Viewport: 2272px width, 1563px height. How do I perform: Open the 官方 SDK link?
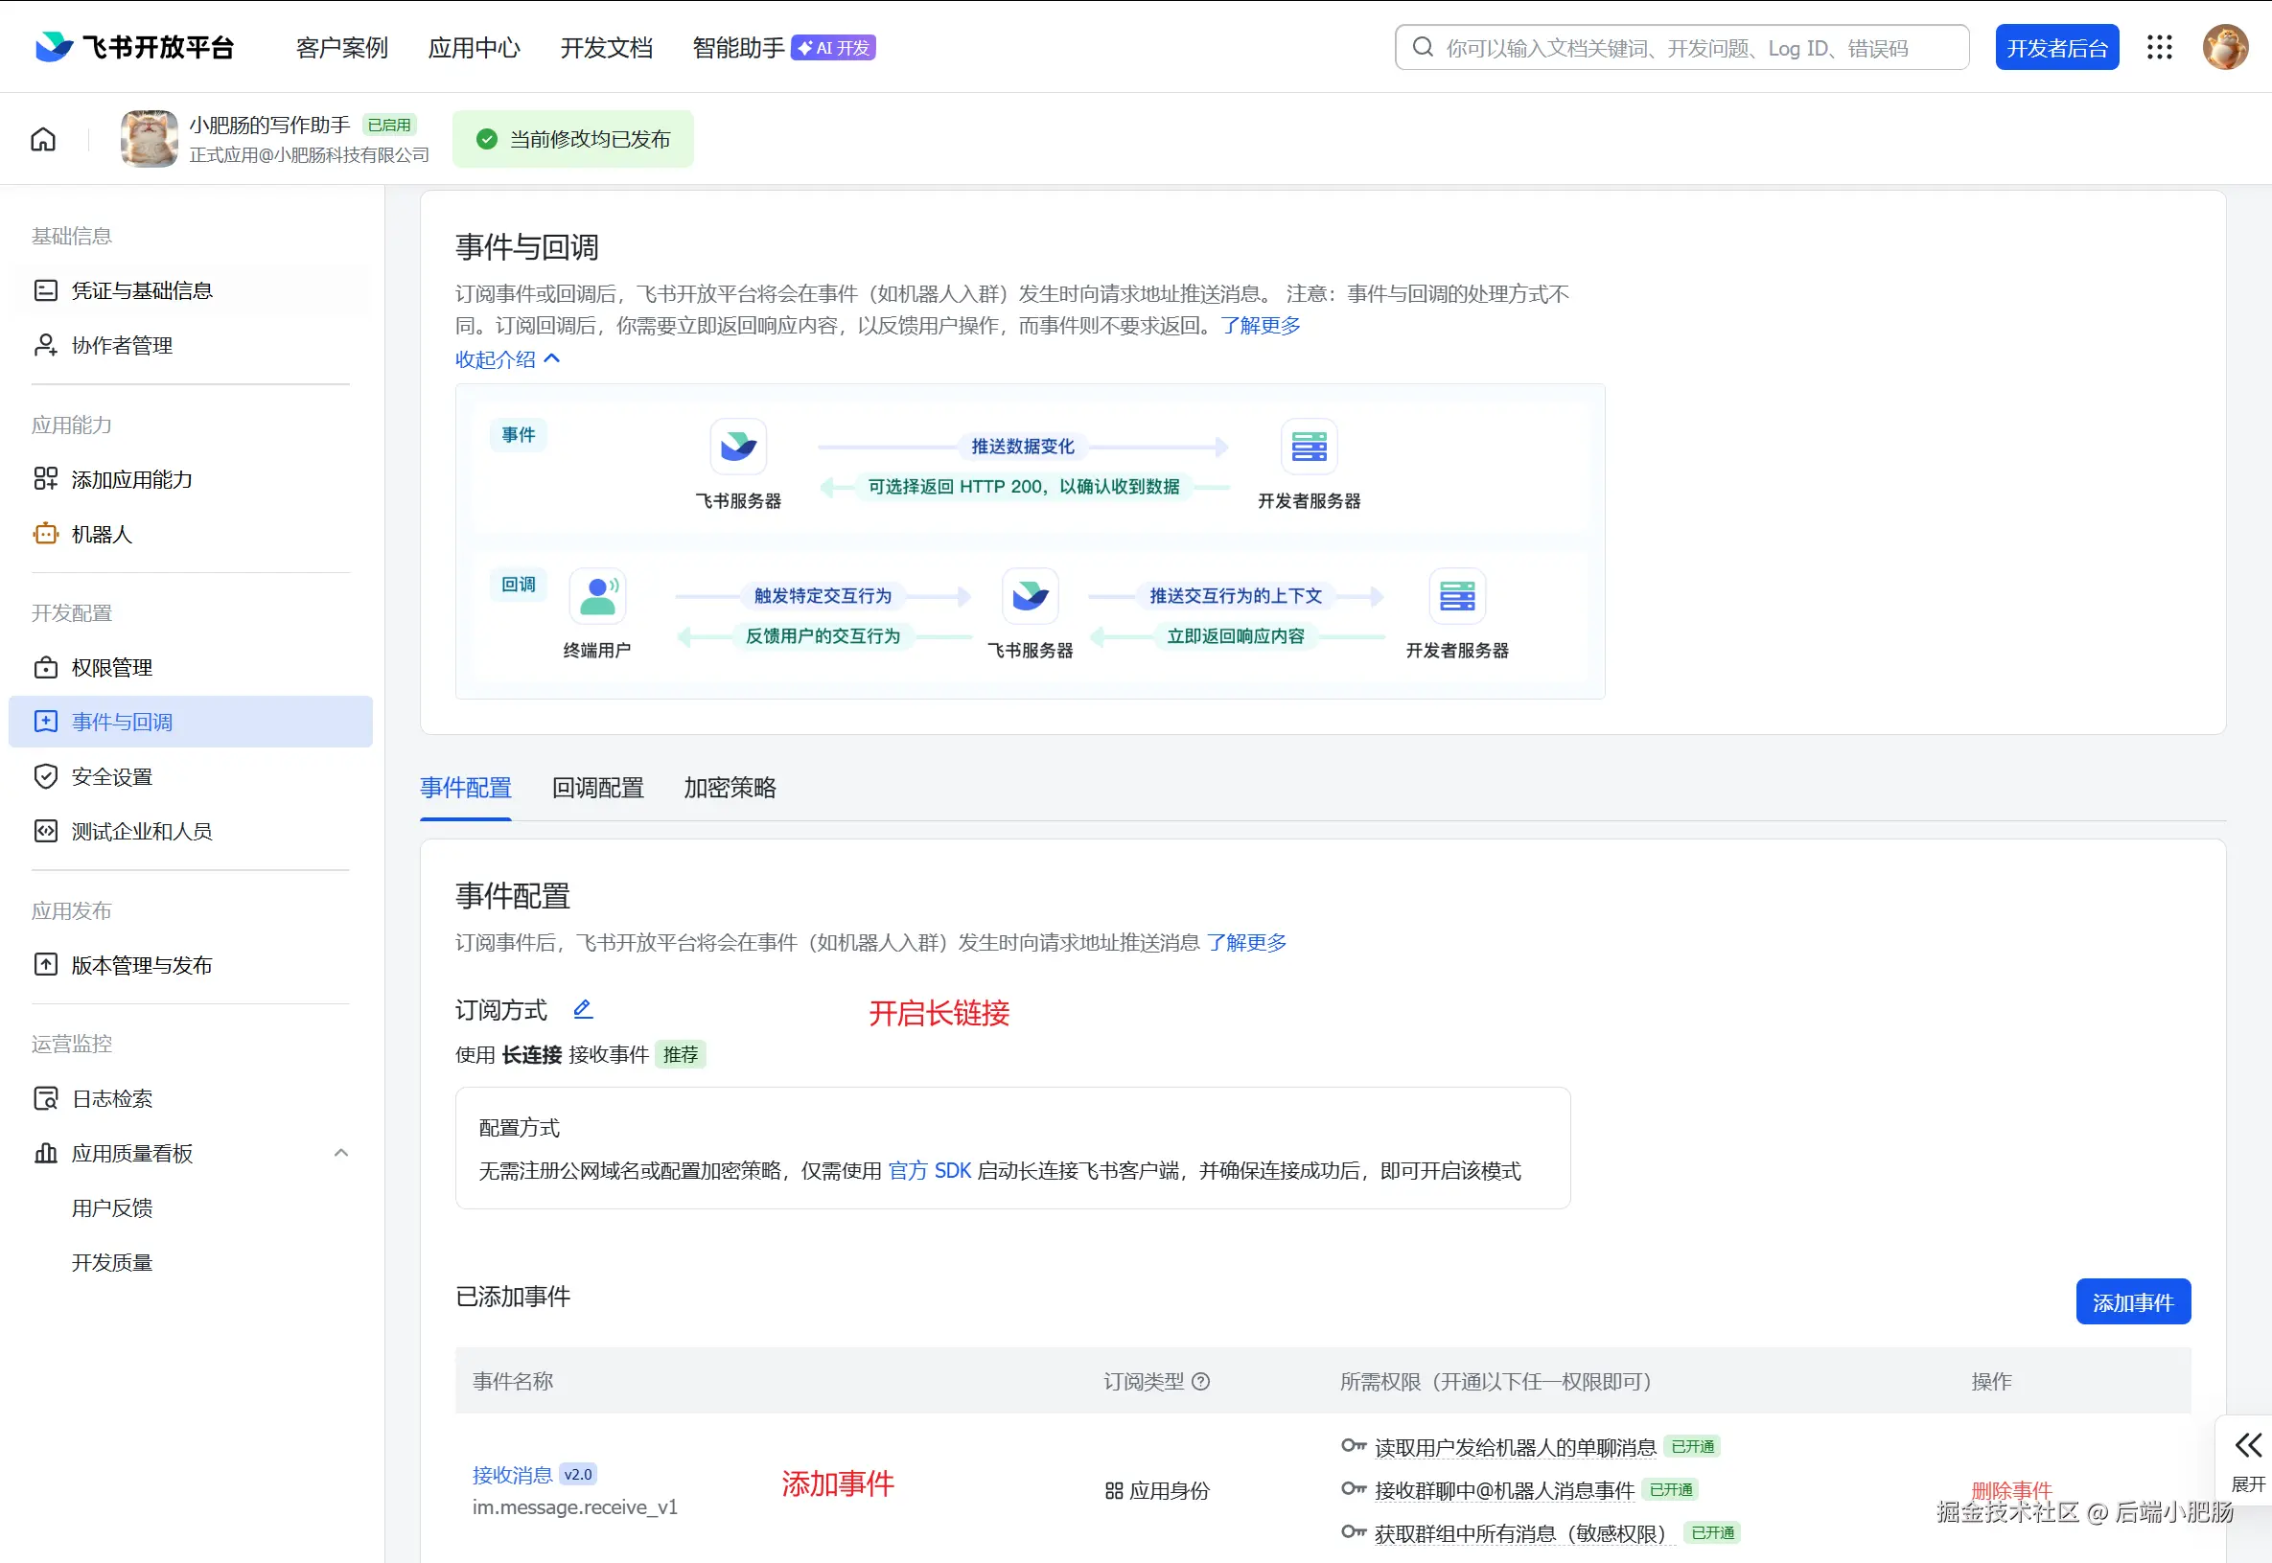(x=929, y=1170)
